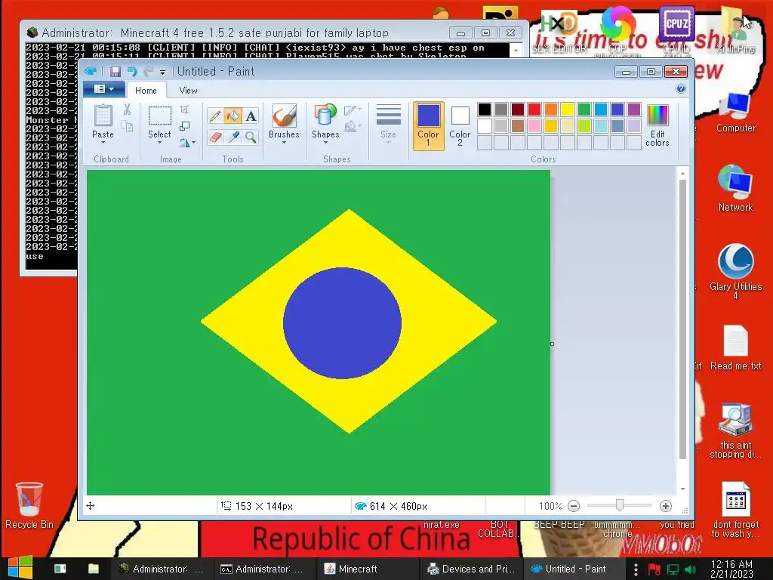
Task: Switch to the View ribbon tab
Action: (188, 91)
